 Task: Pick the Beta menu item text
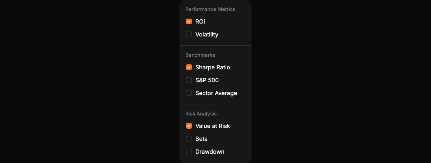tap(201, 139)
